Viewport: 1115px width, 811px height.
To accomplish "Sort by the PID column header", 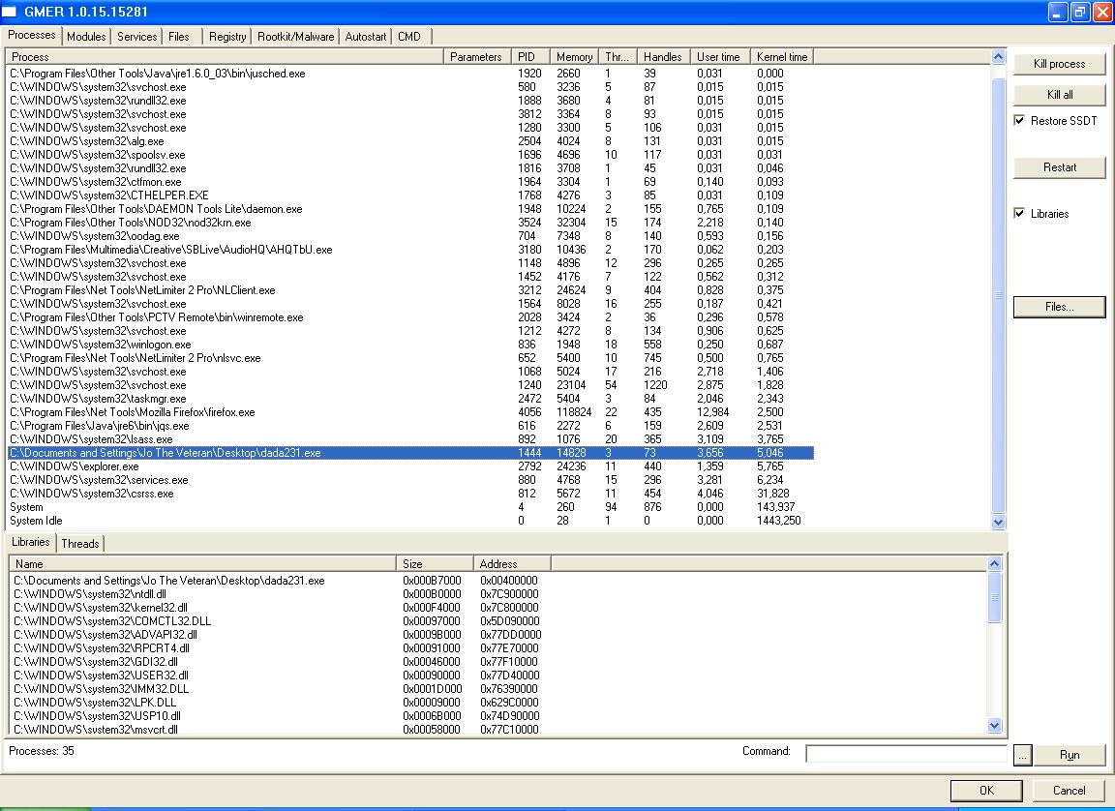I will (529, 57).
